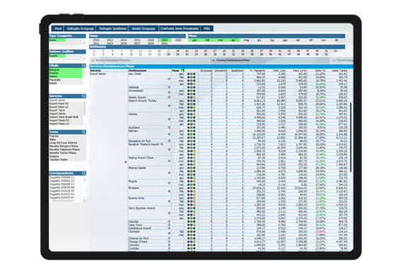Screen dimensions: 403x276
Task: Click the P. Tassabile column header
Action: click(x=257, y=71)
